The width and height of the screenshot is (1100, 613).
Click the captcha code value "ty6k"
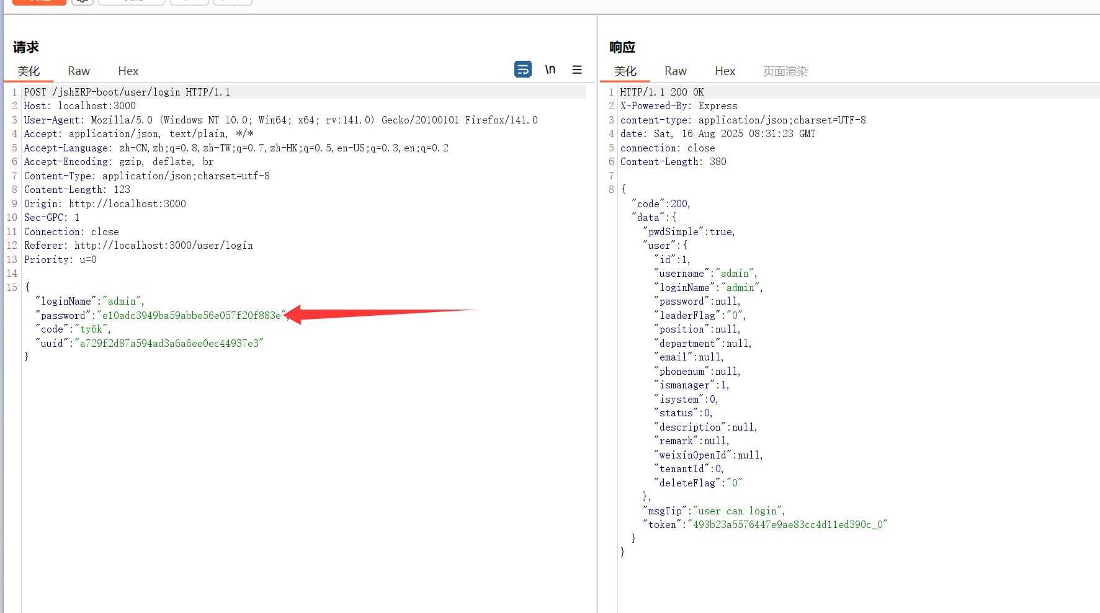coord(91,329)
